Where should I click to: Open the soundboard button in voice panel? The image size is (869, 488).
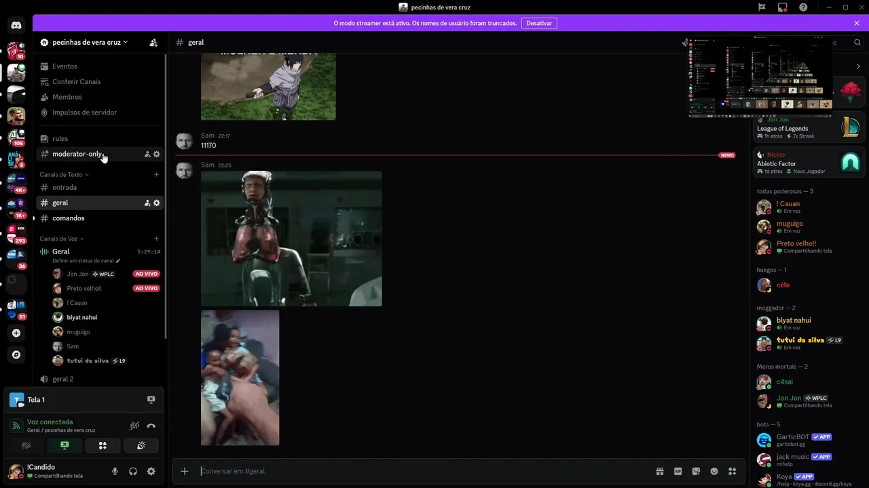click(x=141, y=445)
